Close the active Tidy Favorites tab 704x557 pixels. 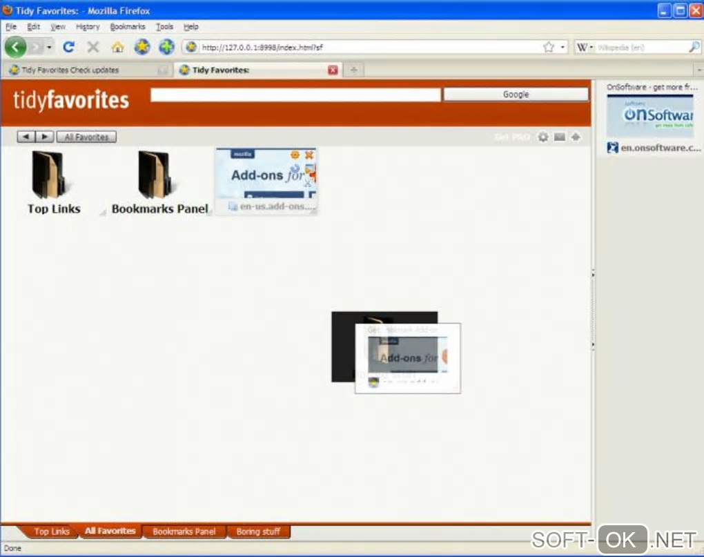333,70
